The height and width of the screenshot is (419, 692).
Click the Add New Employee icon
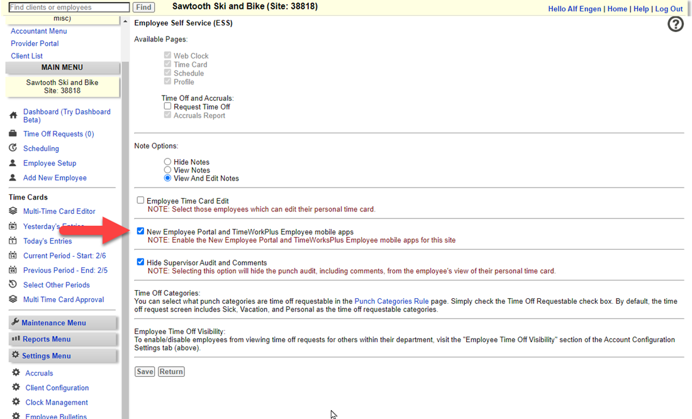coord(13,178)
